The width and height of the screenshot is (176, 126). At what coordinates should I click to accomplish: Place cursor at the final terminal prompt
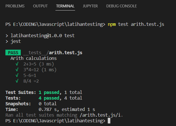[x=109, y=121]
